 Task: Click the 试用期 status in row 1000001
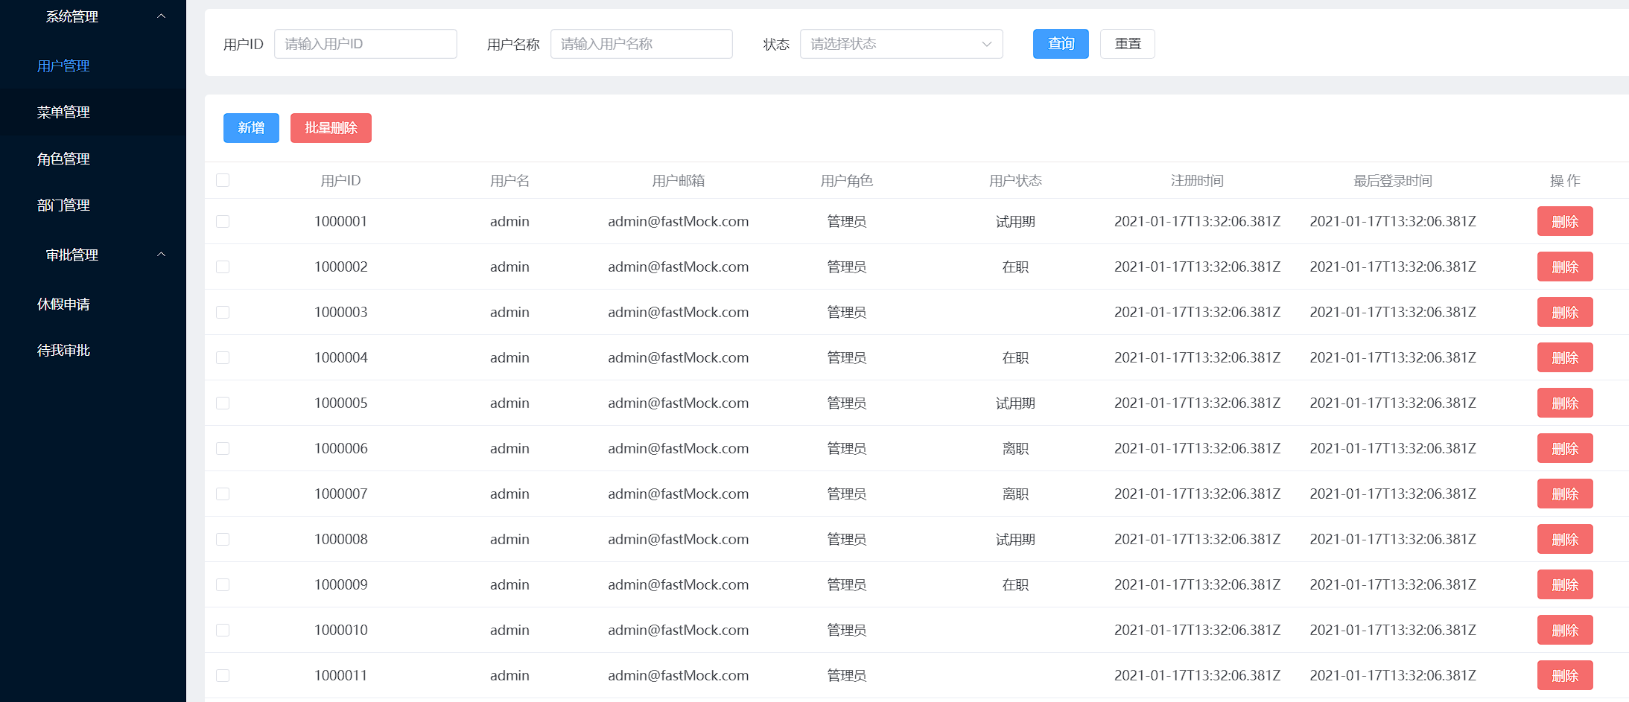[x=1015, y=221]
